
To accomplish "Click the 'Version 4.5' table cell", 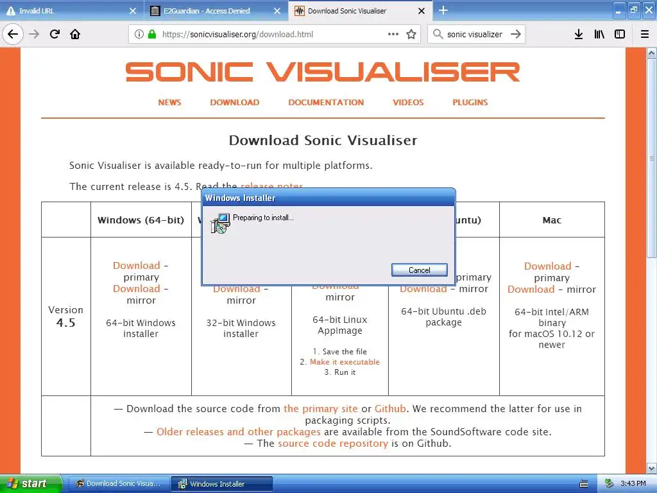I will [x=66, y=316].
